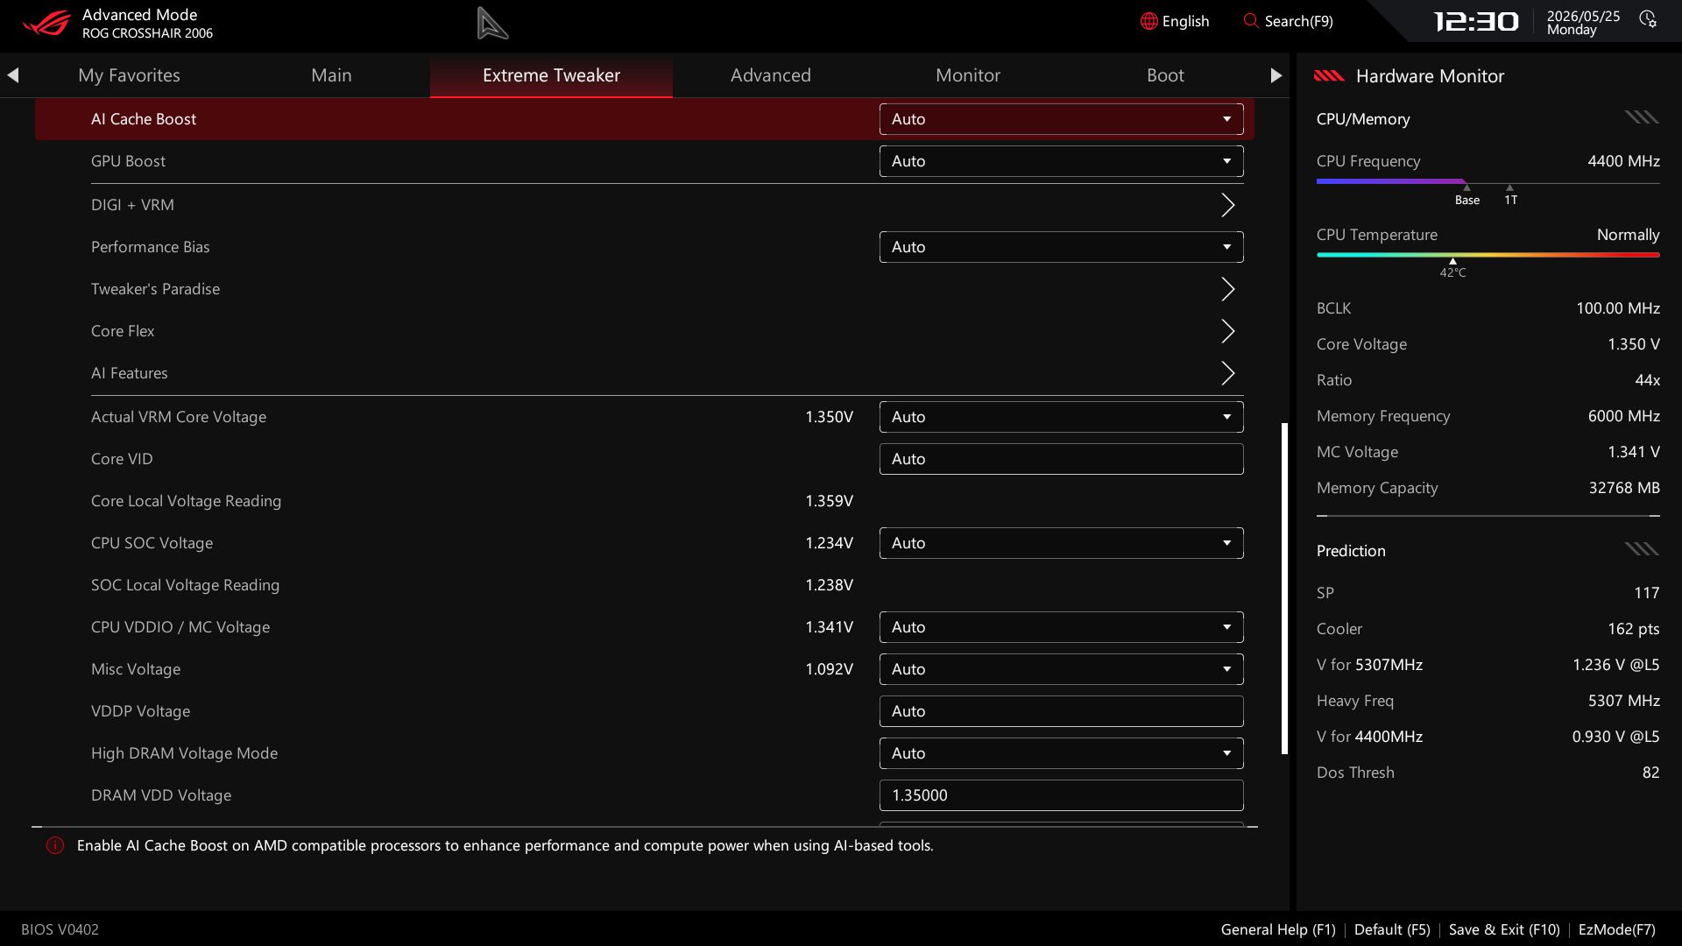This screenshot has height=946, width=1682.
Task: Click Default (F5) button
Action: [x=1392, y=929]
